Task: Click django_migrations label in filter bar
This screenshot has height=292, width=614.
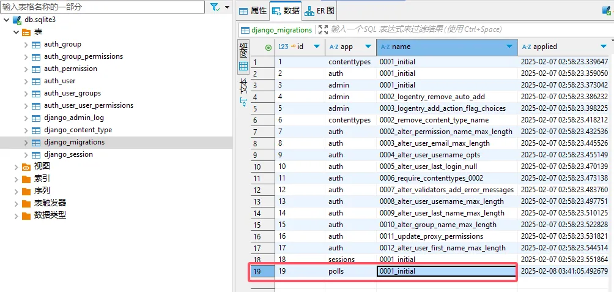Action: 281,30
